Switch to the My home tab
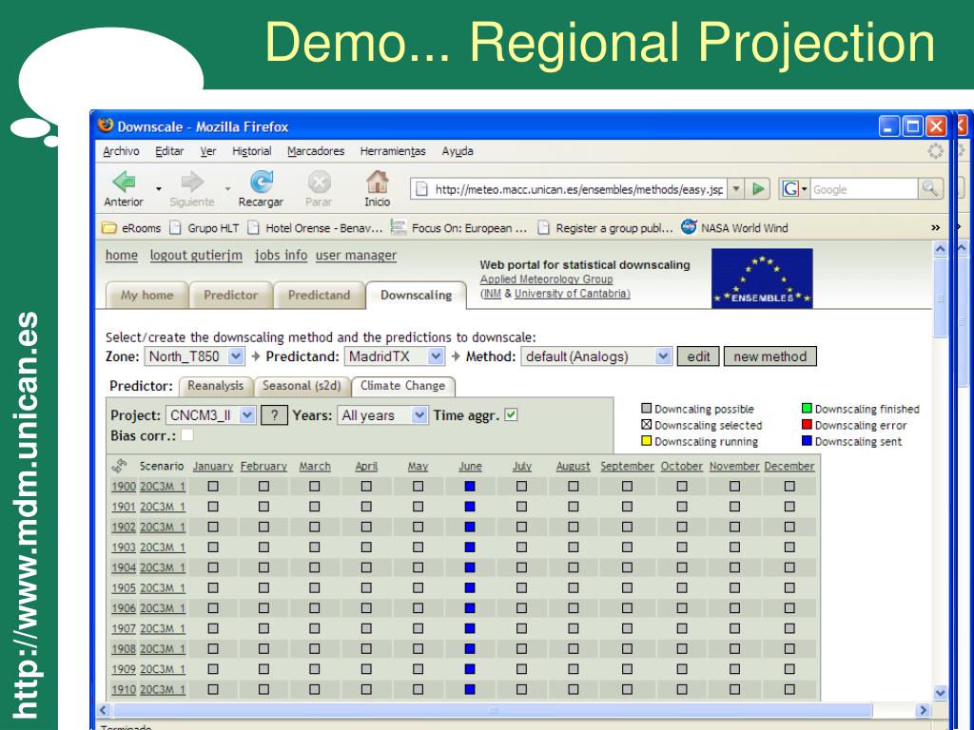974x730 pixels. pyautogui.click(x=146, y=295)
